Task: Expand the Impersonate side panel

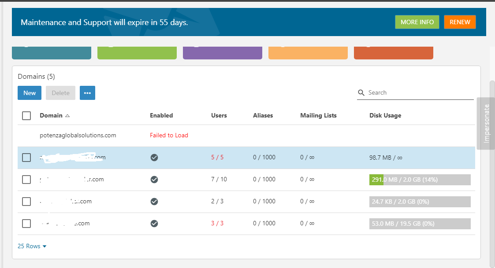Action: 486,123
